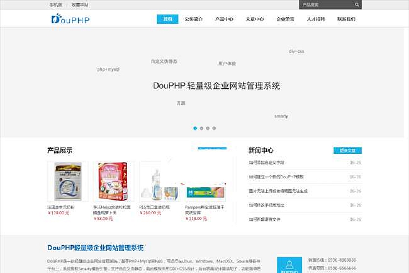Click the banner headline DouPHP 轻量级企业网站管理系统
The image size is (409, 273).
point(216,86)
